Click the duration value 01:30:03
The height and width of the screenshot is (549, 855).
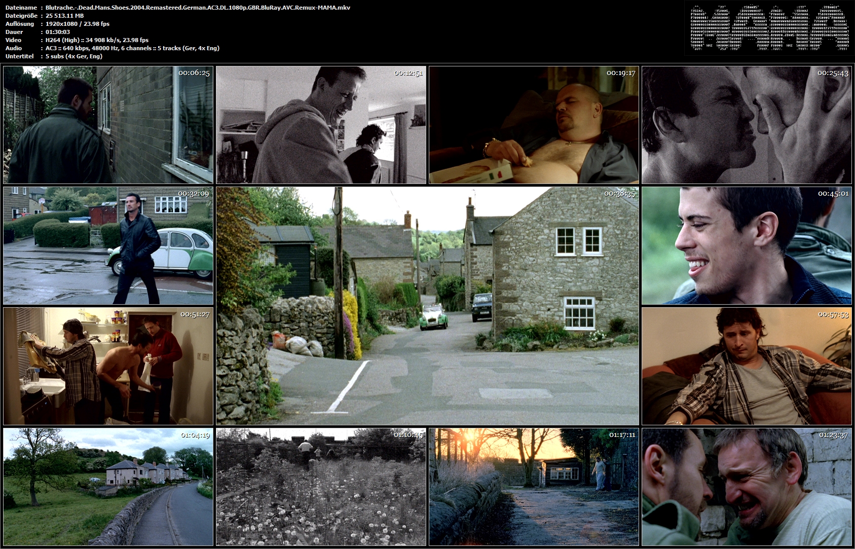click(x=58, y=32)
